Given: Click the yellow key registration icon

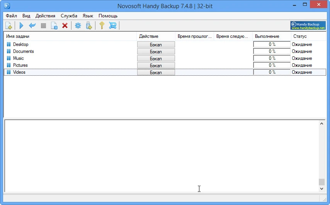Looking at the screenshot, I should tap(102, 25).
